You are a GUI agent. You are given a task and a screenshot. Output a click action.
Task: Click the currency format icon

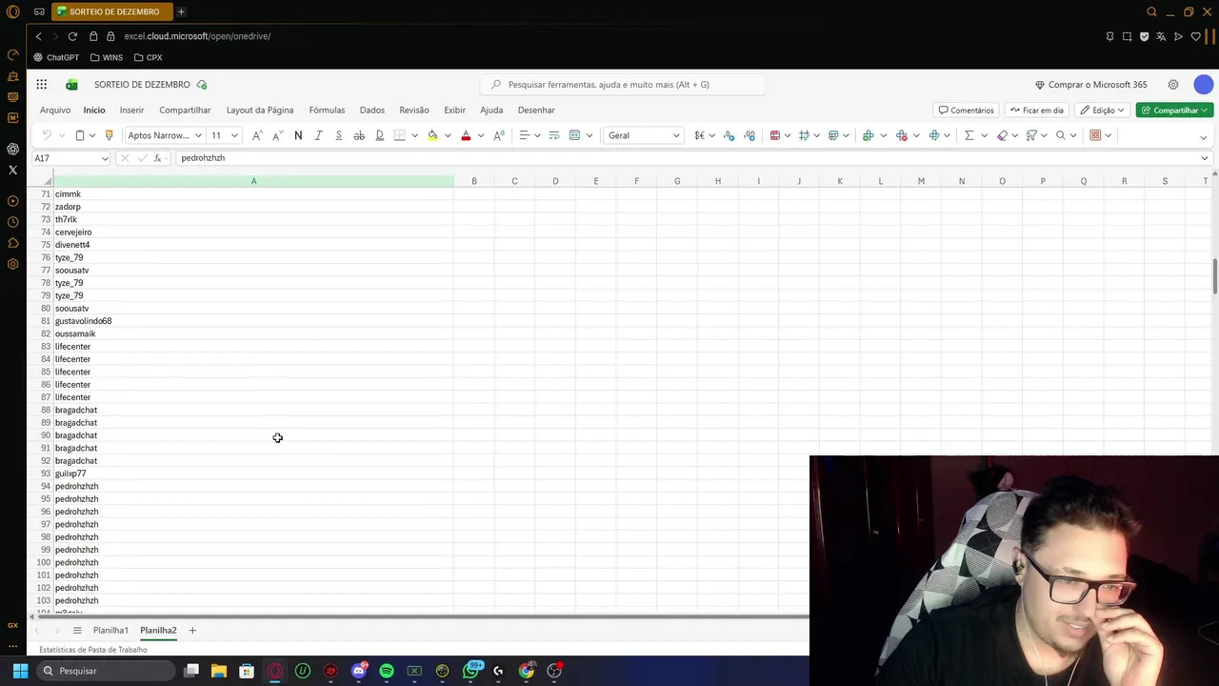699,135
